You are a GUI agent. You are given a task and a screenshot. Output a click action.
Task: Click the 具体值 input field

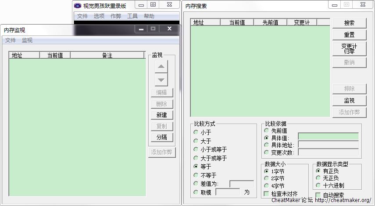[x=328, y=137]
